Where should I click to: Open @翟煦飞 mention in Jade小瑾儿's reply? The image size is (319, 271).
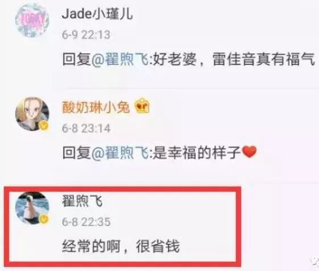click(120, 59)
